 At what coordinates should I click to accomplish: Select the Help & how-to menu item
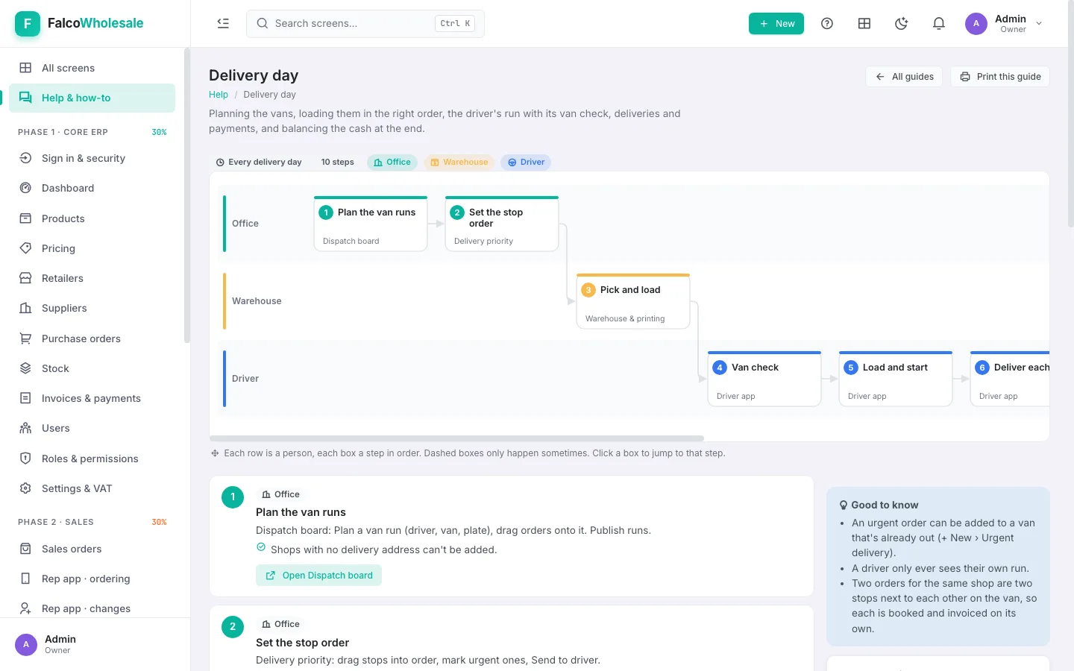pos(92,98)
